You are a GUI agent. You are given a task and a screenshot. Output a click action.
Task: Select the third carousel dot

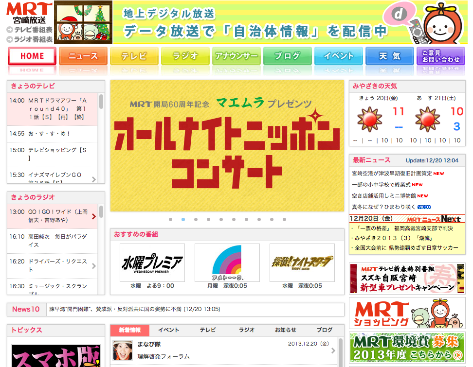[x=196, y=220]
